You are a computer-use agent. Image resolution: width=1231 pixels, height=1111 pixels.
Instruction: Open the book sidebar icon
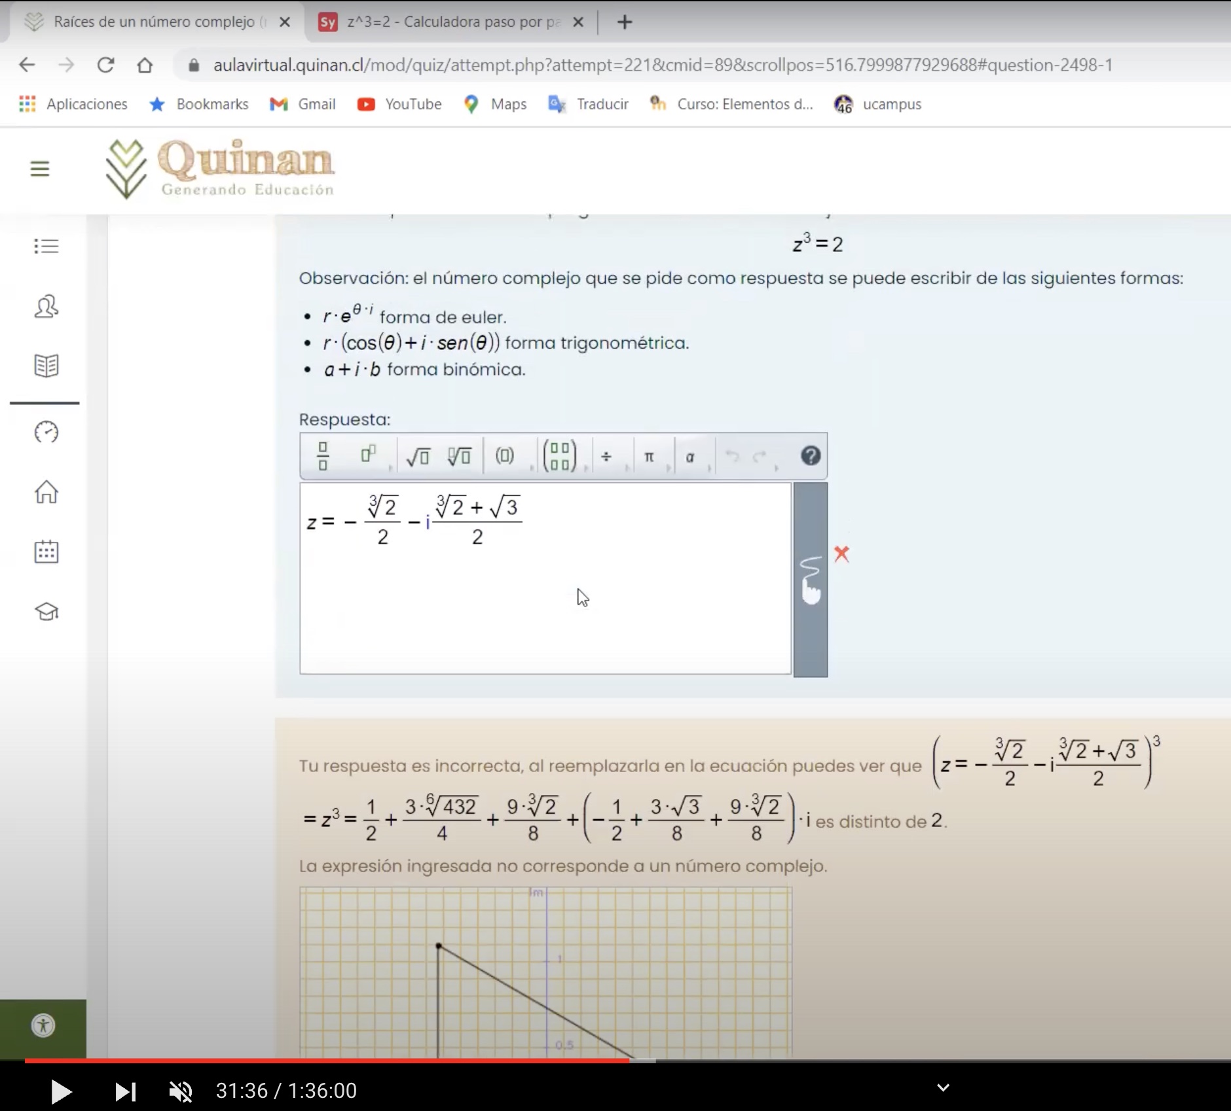pos(46,366)
